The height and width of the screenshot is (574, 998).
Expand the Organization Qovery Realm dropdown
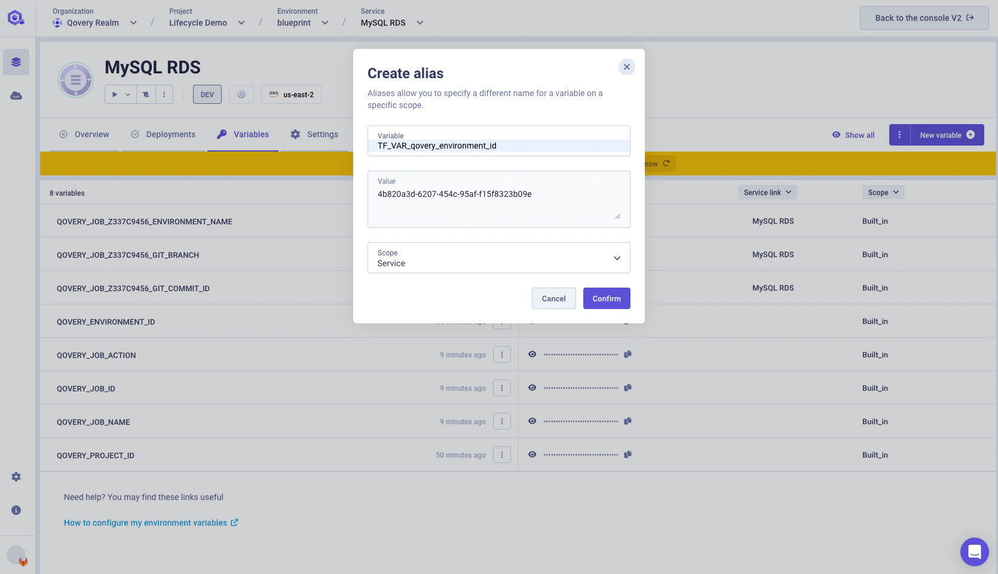point(133,23)
